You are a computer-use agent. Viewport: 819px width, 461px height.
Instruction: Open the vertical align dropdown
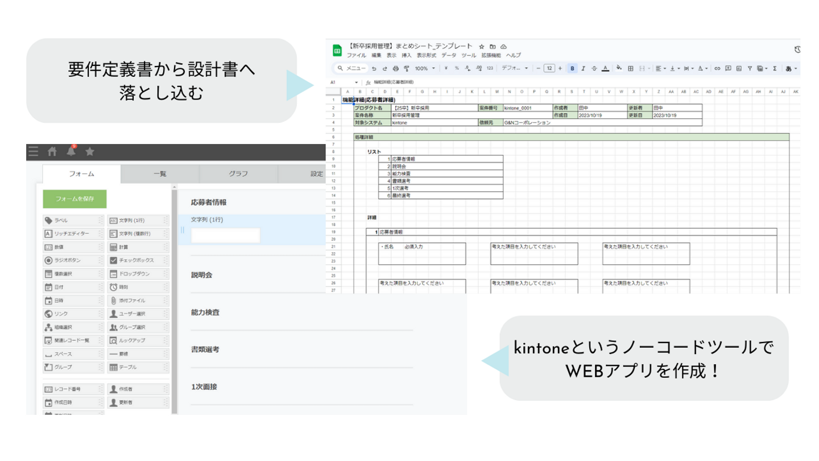pyautogui.click(x=675, y=68)
